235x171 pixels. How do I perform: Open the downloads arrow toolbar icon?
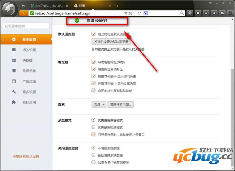pyautogui.click(x=214, y=13)
